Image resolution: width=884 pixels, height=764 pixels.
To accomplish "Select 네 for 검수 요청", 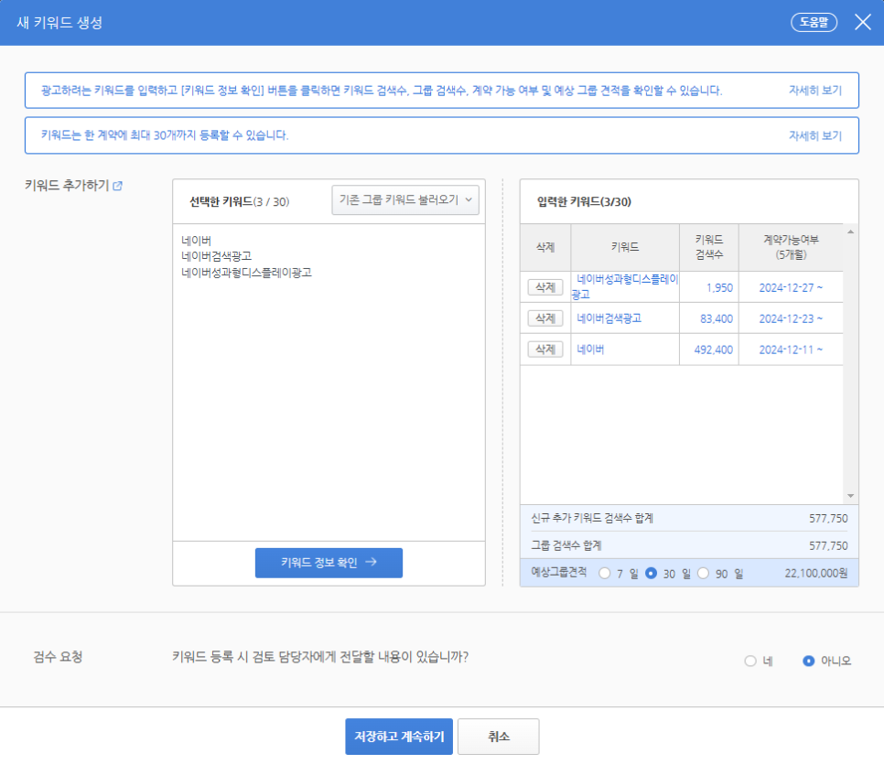I will tap(749, 661).
